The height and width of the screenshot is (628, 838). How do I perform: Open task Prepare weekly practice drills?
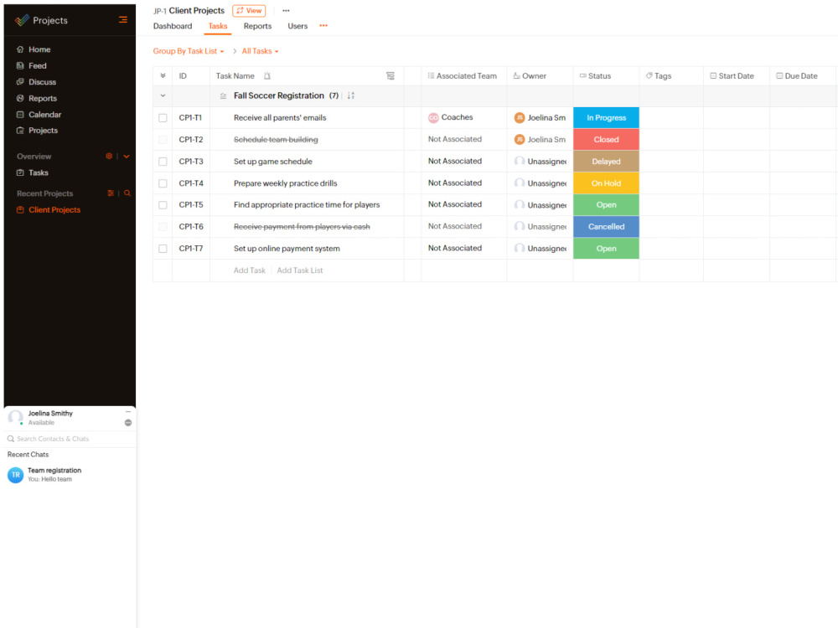click(286, 183)
